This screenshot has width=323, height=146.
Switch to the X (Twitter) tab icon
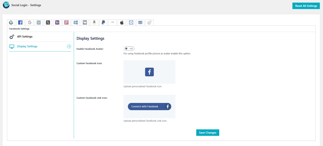point(48,22)
